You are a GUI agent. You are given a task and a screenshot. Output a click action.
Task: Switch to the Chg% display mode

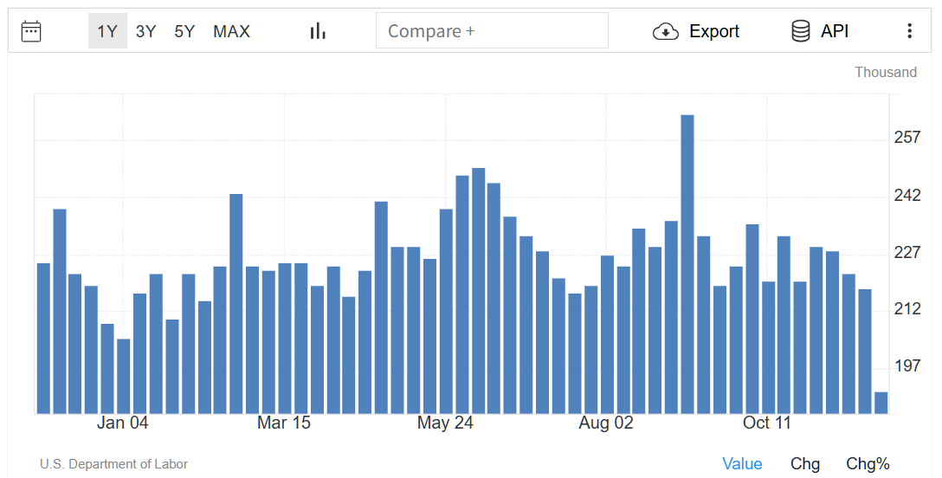coord(868,464)
